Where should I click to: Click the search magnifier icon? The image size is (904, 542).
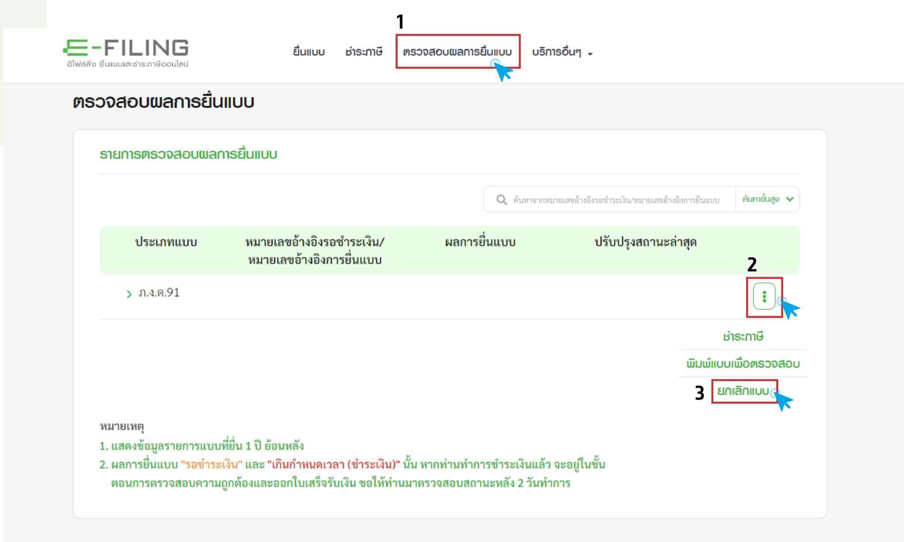[x=501, y=199]
